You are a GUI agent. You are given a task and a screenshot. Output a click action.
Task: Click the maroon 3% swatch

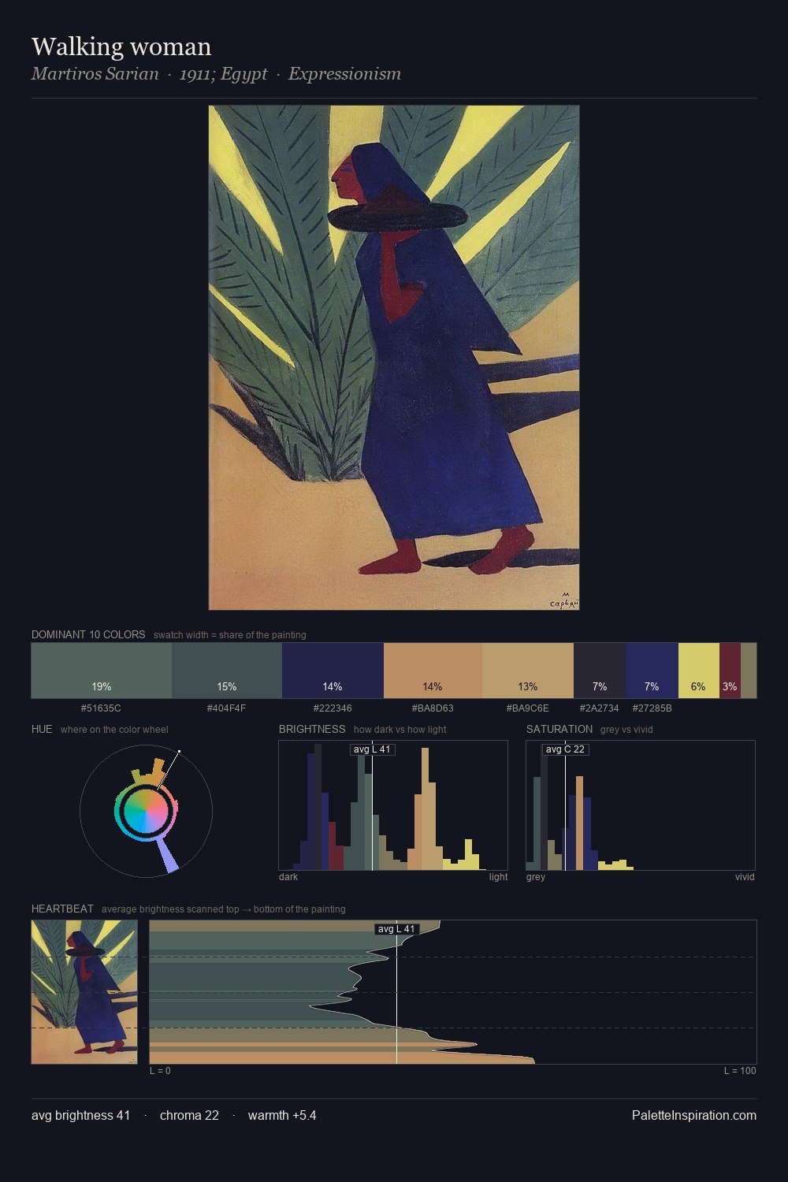tap(730, 671)
